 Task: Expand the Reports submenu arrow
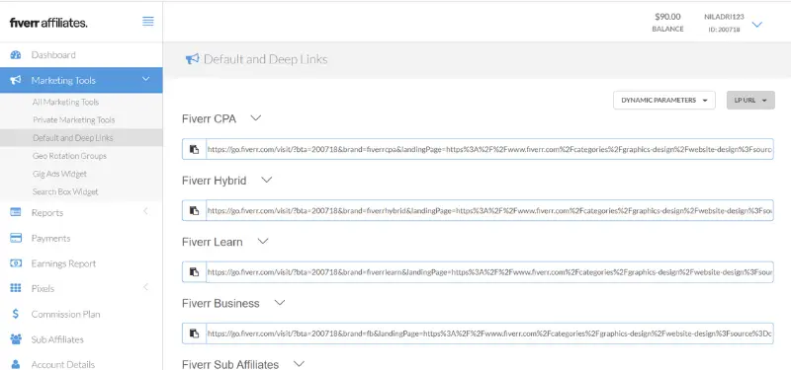pos(145,211)
